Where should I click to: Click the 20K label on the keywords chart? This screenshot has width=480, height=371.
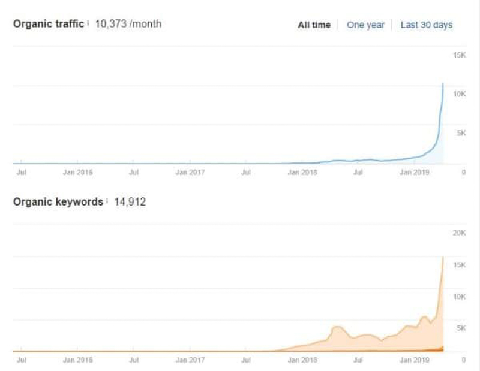(x=459, y=233)
